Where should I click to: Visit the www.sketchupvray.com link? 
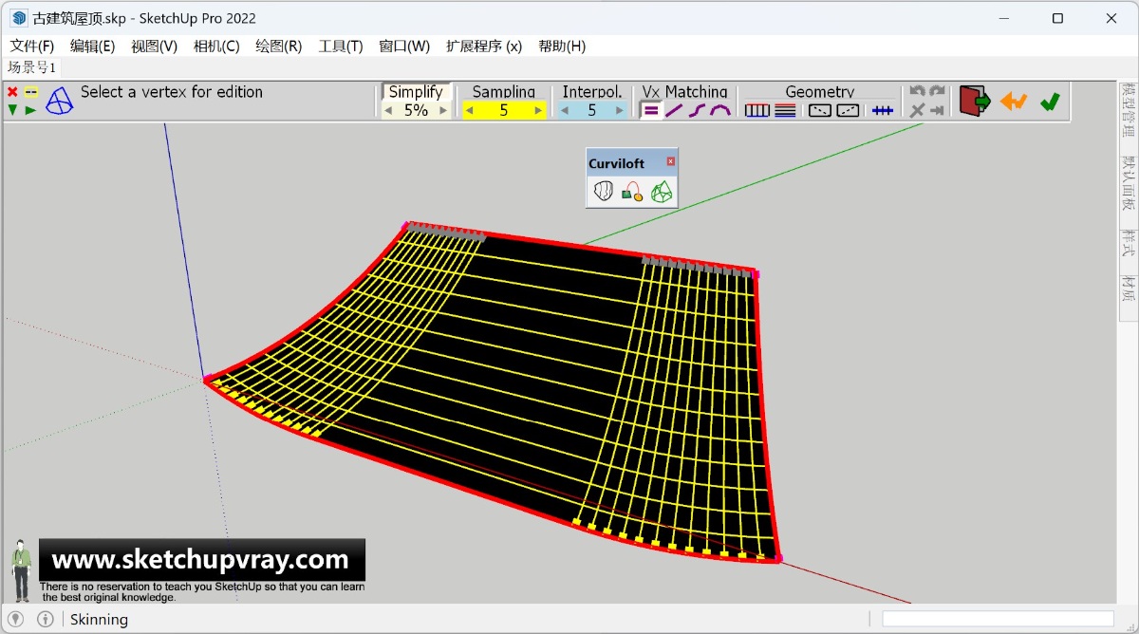click(202, 560)
